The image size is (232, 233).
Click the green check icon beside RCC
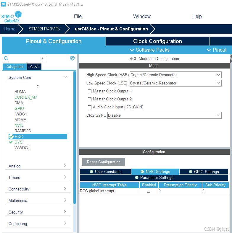pyautogui.click(x=11, y=136)
